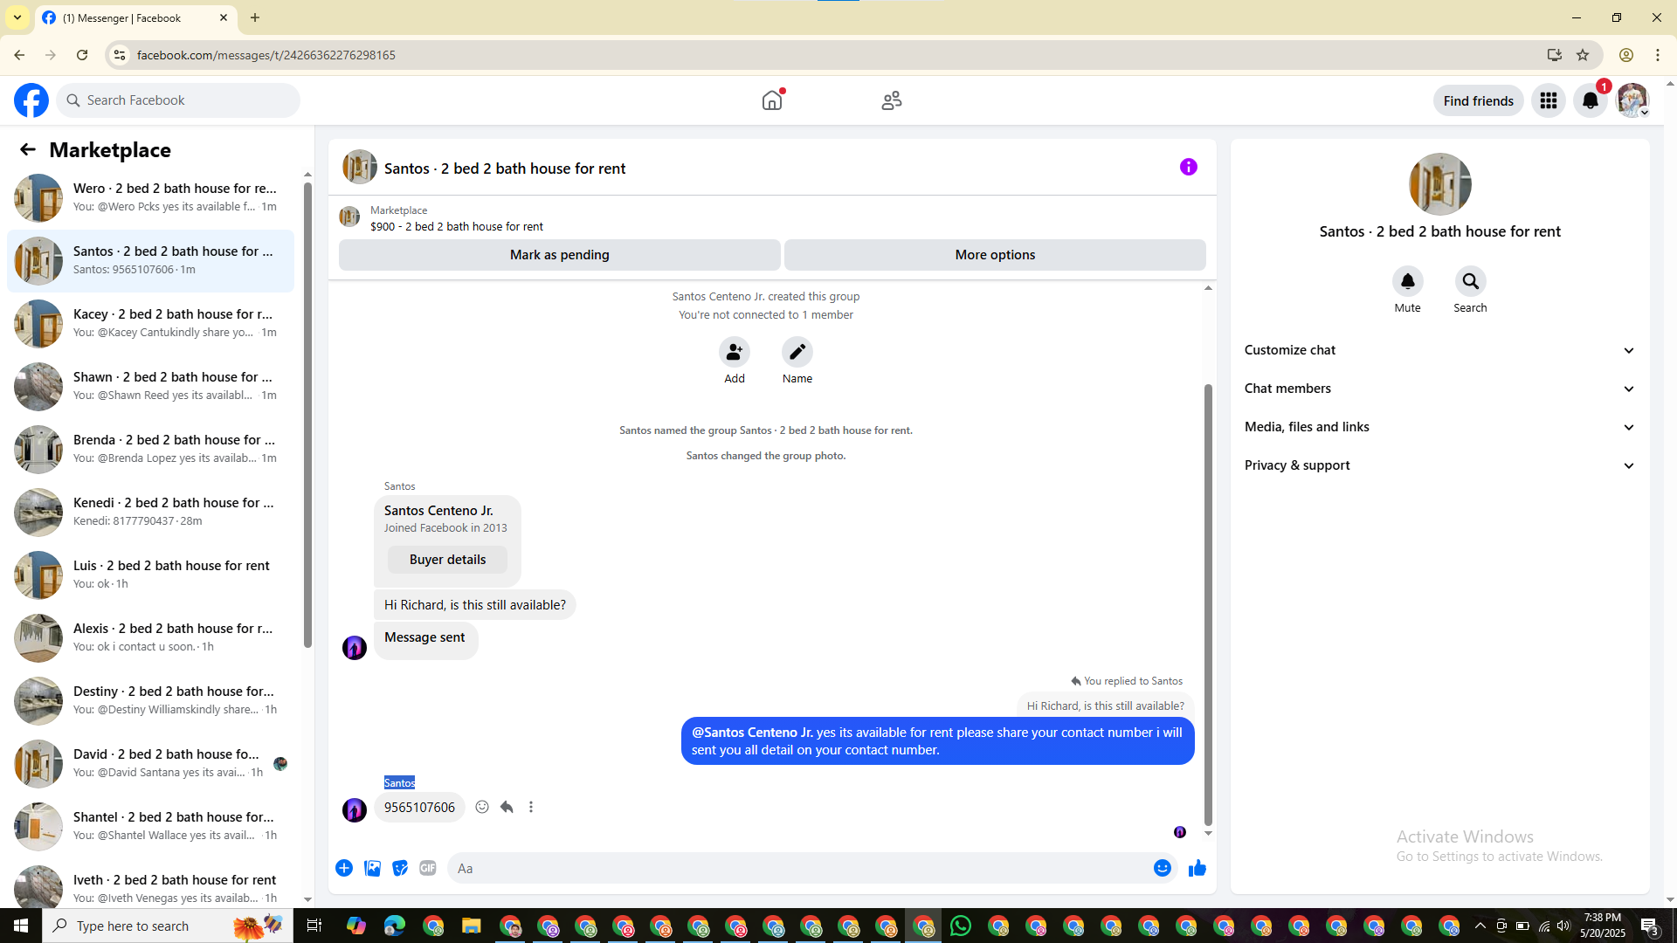Reply to the 9565107606 message

coord(507,807)
